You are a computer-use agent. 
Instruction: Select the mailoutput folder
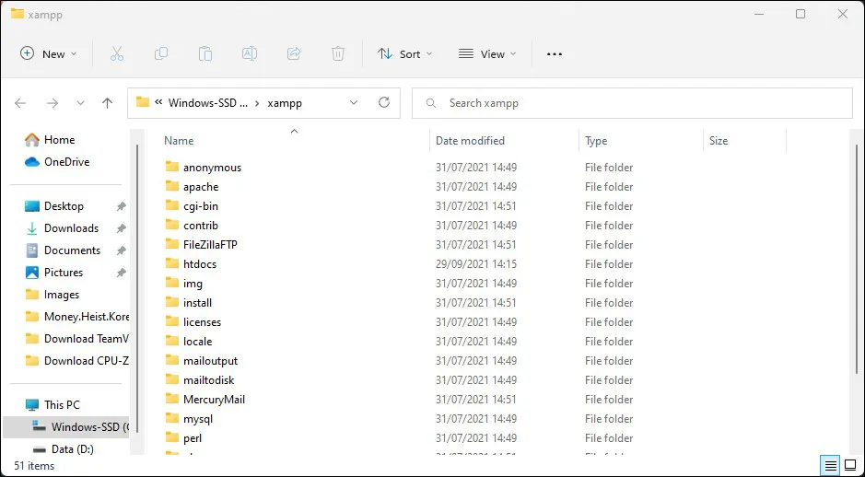tap(210, 361)
